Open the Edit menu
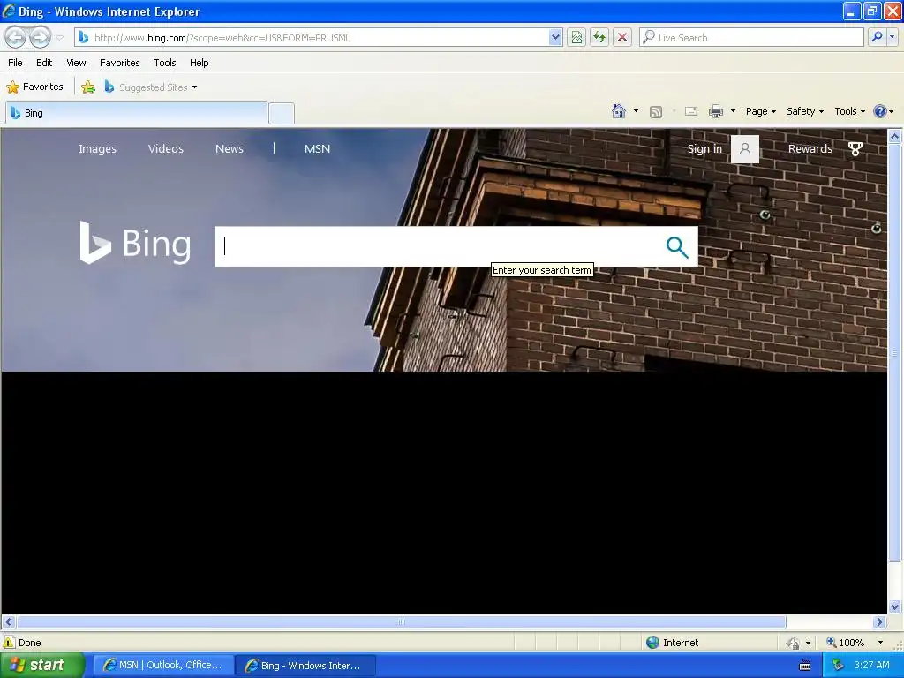Image resolution: width=904 pixels, height=678 pixels. [x=44, y=63]
